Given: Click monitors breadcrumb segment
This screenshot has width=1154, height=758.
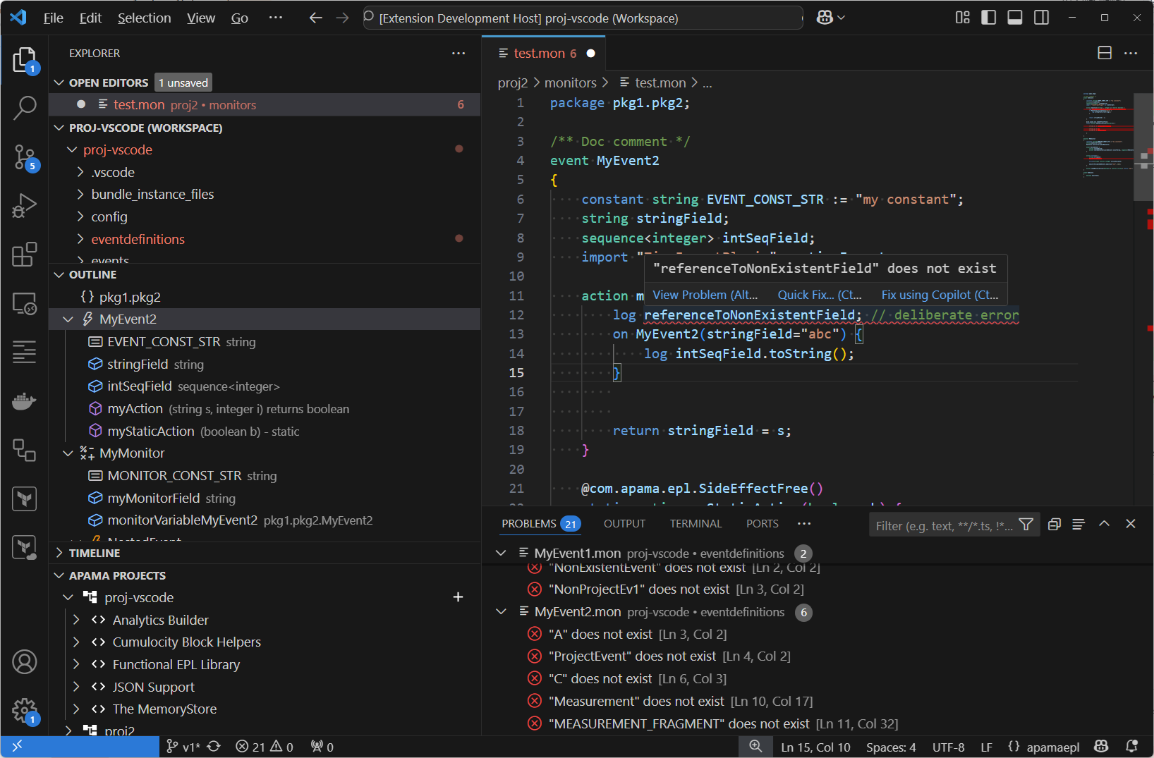Looking at the screenshot, I should [570, 82].
